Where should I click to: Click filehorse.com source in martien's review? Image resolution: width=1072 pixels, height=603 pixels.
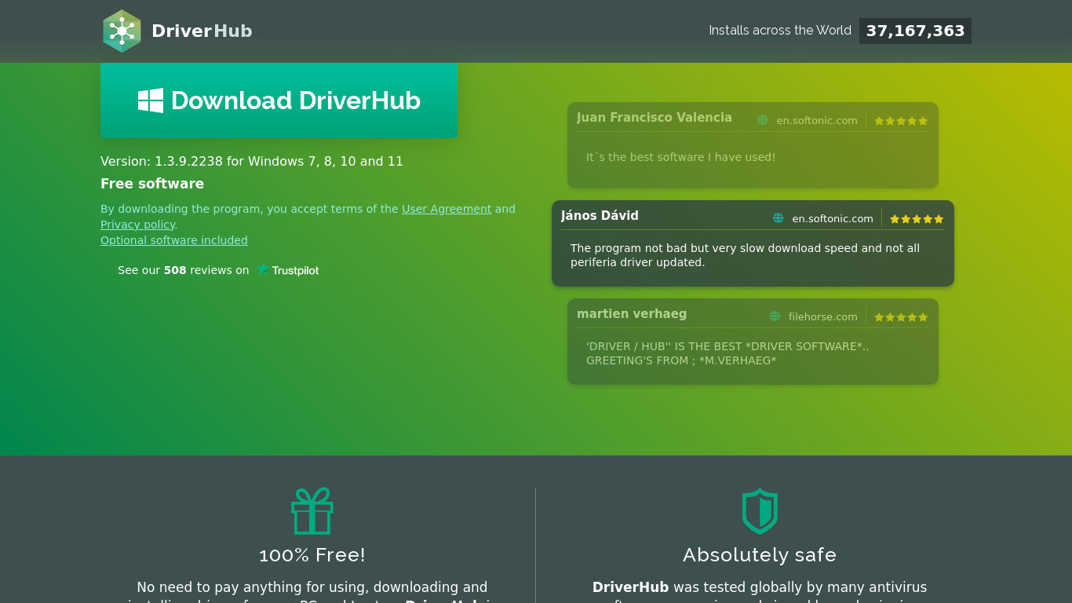tap(823, 316)
